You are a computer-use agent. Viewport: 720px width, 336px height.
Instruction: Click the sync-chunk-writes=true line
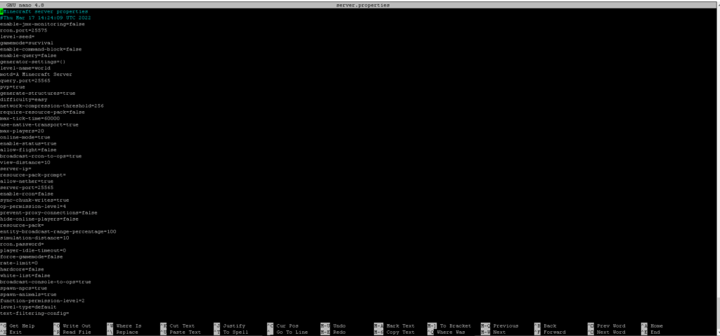point(34,200)
